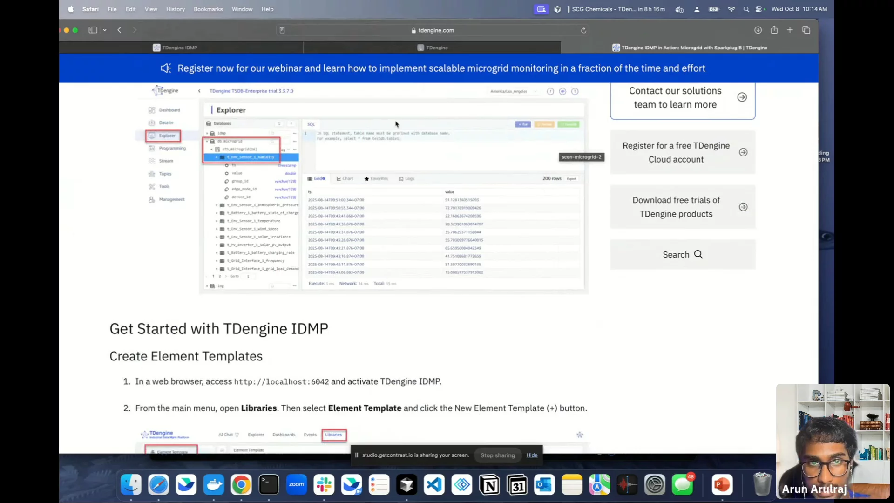Click Register for free TDengine Cloud account
The width and height of the screenshot is (894, 503).
pos(682,152)
